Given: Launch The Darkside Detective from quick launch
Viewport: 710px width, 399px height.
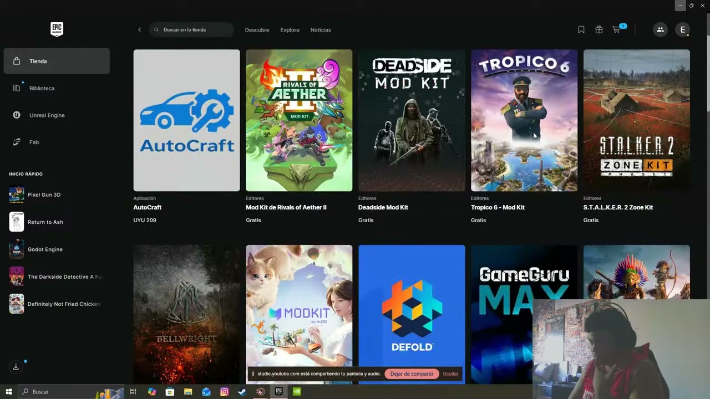Looking at the screenshot, I should (57, 277).
